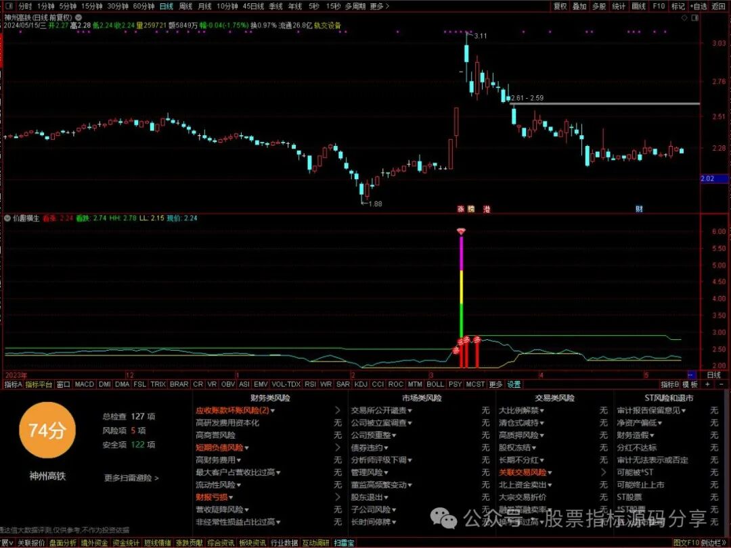Click the orange 74分 score badge
Image resolution: width=731 pixels, height=548 pixels.
coord(47,430)
